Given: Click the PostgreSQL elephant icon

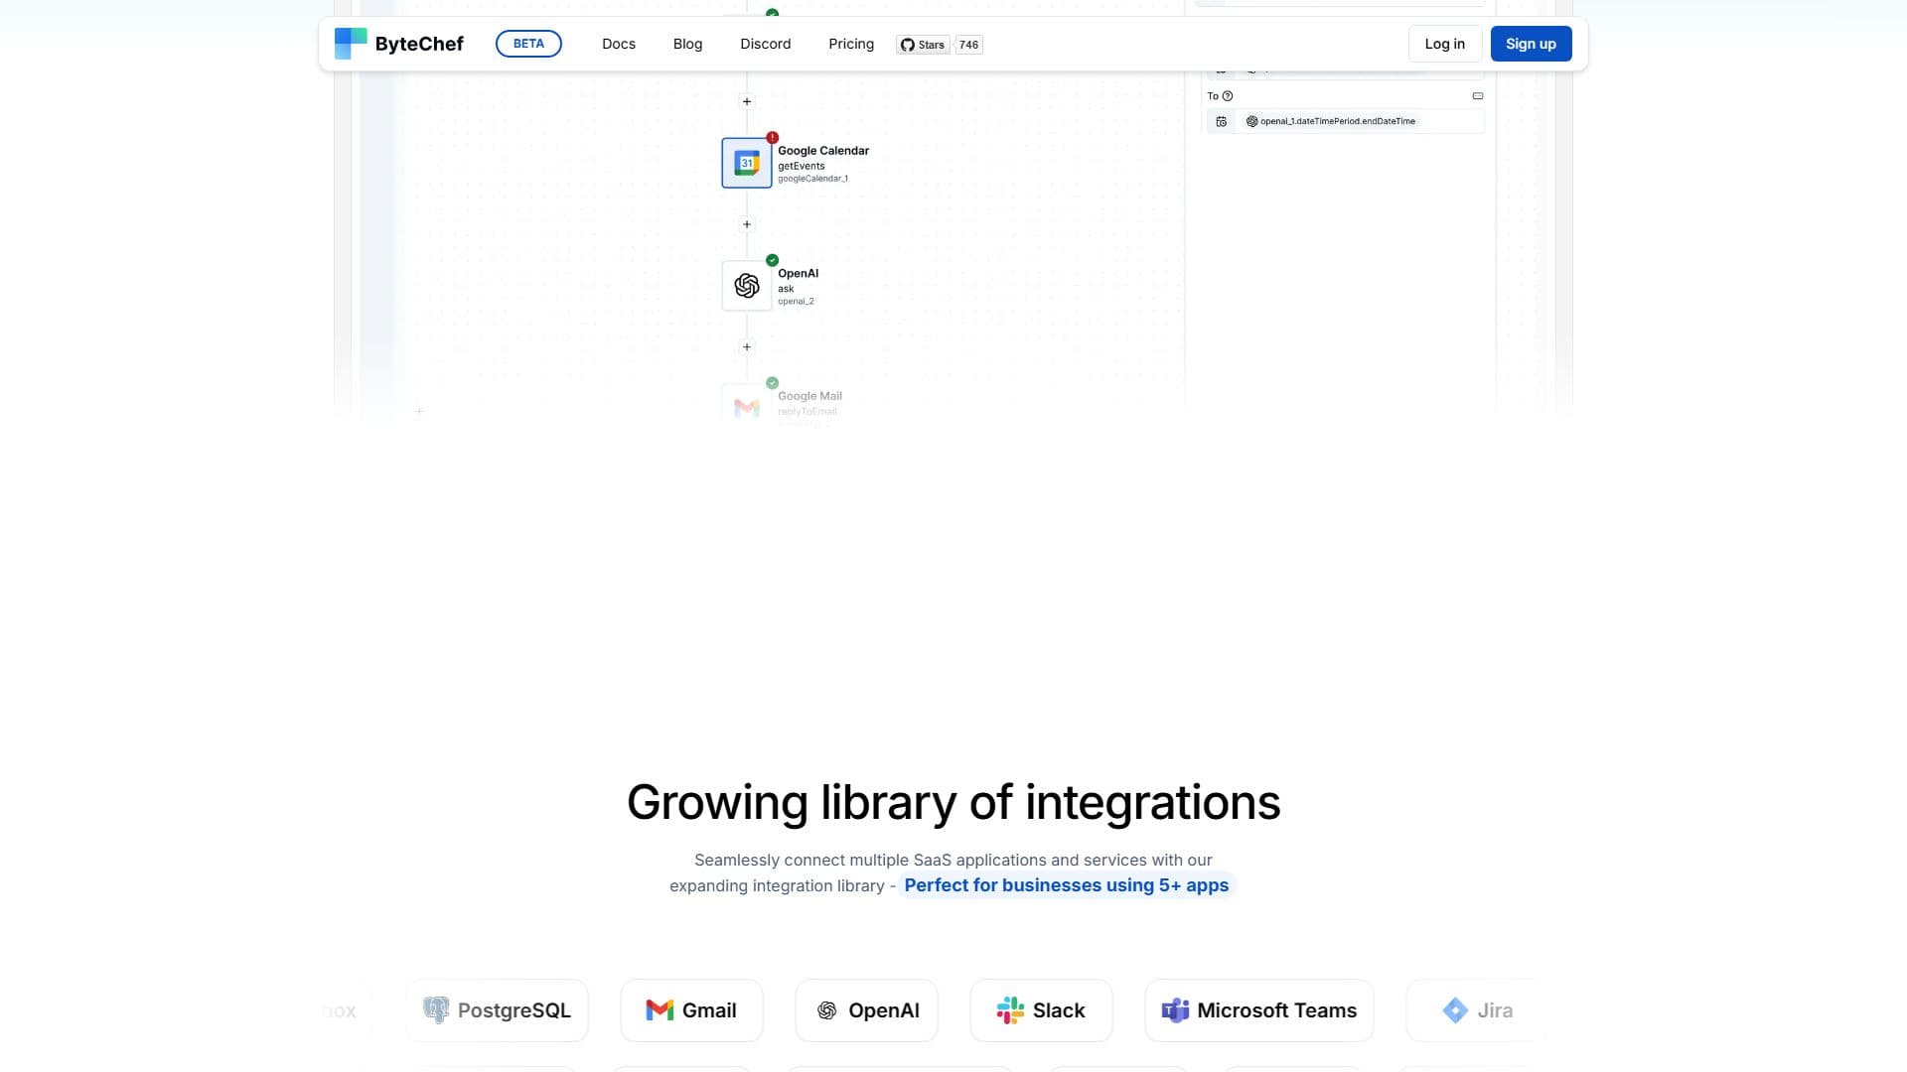Looking at the screenshot, I should click(x=436, y=1010).
